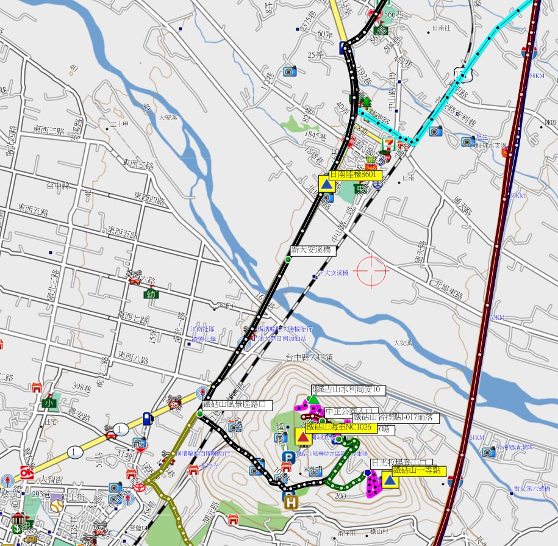Click the green 紡 icon near 東西六路

pos(149,294)
